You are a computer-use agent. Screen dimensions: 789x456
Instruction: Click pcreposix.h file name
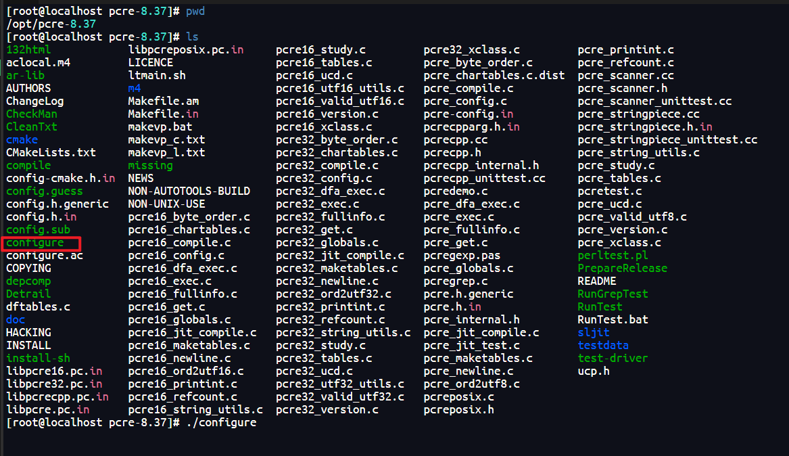pyautogui.click(x=459, y=410)
